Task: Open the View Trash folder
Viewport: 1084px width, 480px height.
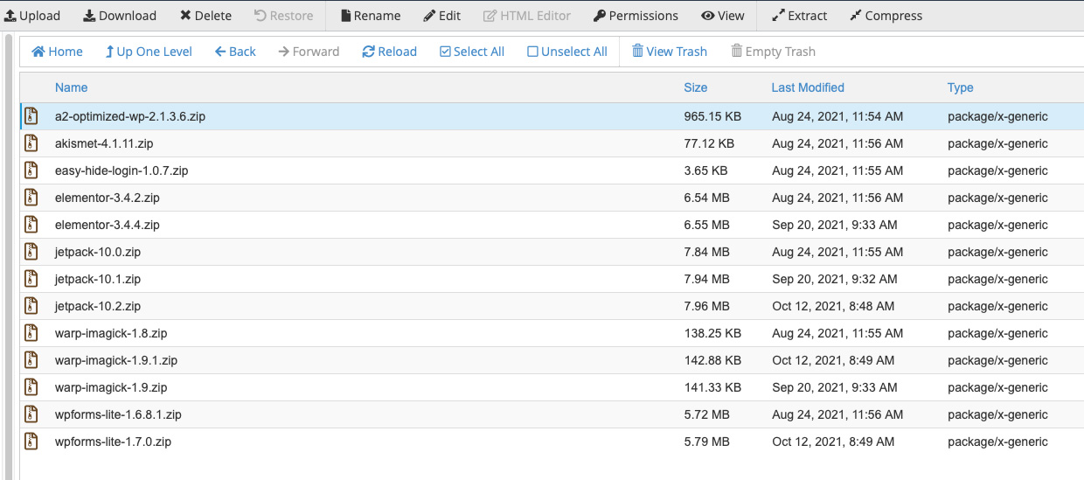Action: pyautogui.click(x=669, y=52)
